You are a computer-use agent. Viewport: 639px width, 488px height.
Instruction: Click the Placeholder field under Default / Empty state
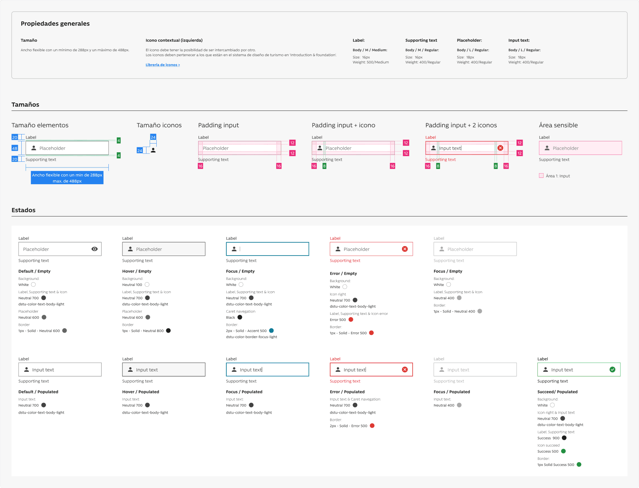[x=60, y=249]
